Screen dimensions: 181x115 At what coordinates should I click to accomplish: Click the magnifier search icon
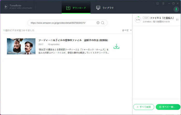point(103,23)
